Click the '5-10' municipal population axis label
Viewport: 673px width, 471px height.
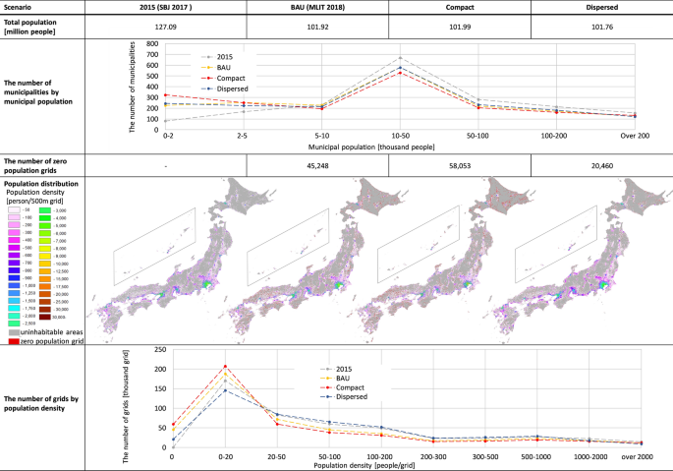tap(322, 136)
